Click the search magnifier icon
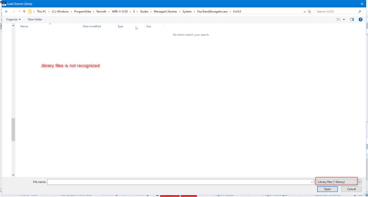Screen dimensions: 368x197 click(360, 12)
